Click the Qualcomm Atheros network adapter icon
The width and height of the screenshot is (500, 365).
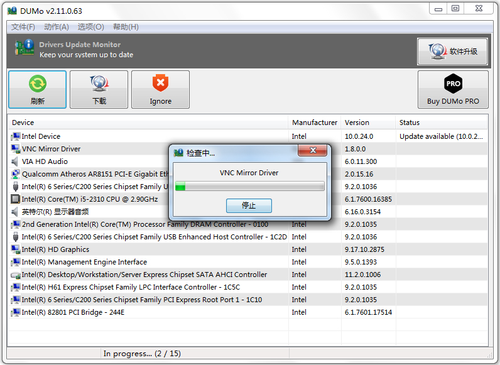point(15,174)
